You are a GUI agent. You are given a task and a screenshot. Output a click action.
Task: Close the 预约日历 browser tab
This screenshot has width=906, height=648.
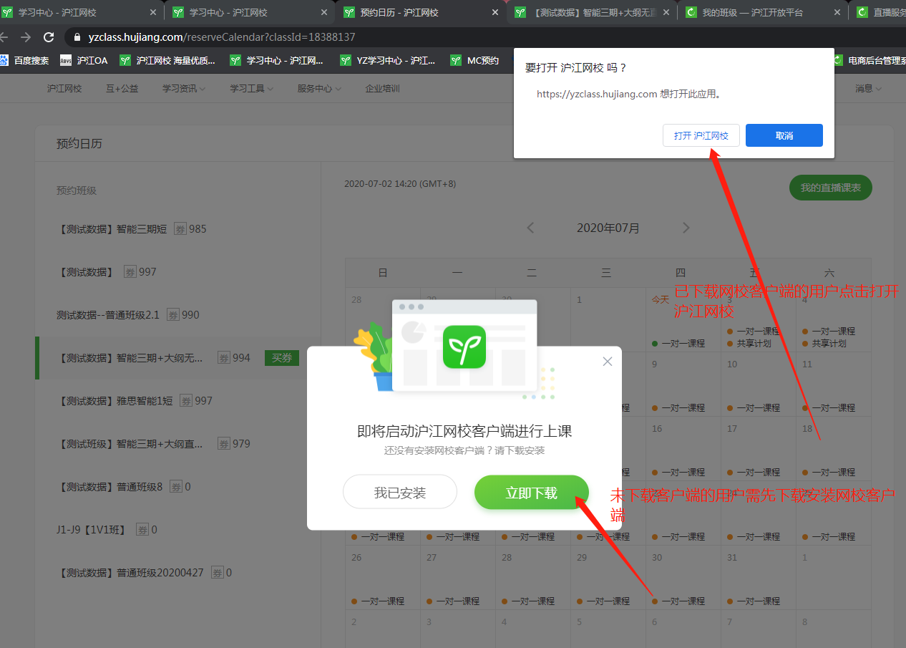click(x=494, y=13)
